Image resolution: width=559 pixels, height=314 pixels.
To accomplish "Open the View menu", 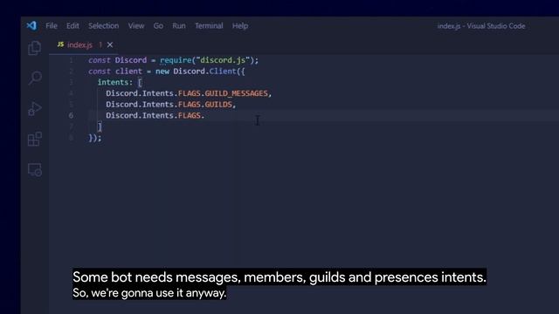I will point(136,25).
